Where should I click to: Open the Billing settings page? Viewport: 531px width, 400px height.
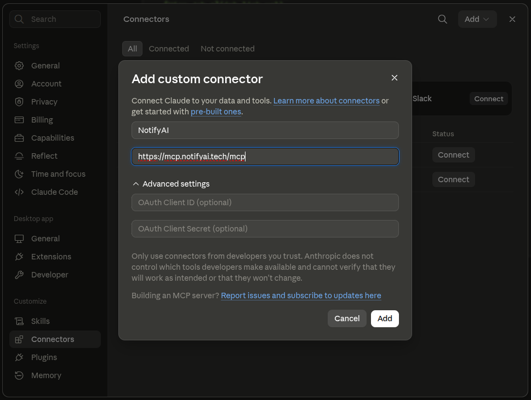point(55,120)
